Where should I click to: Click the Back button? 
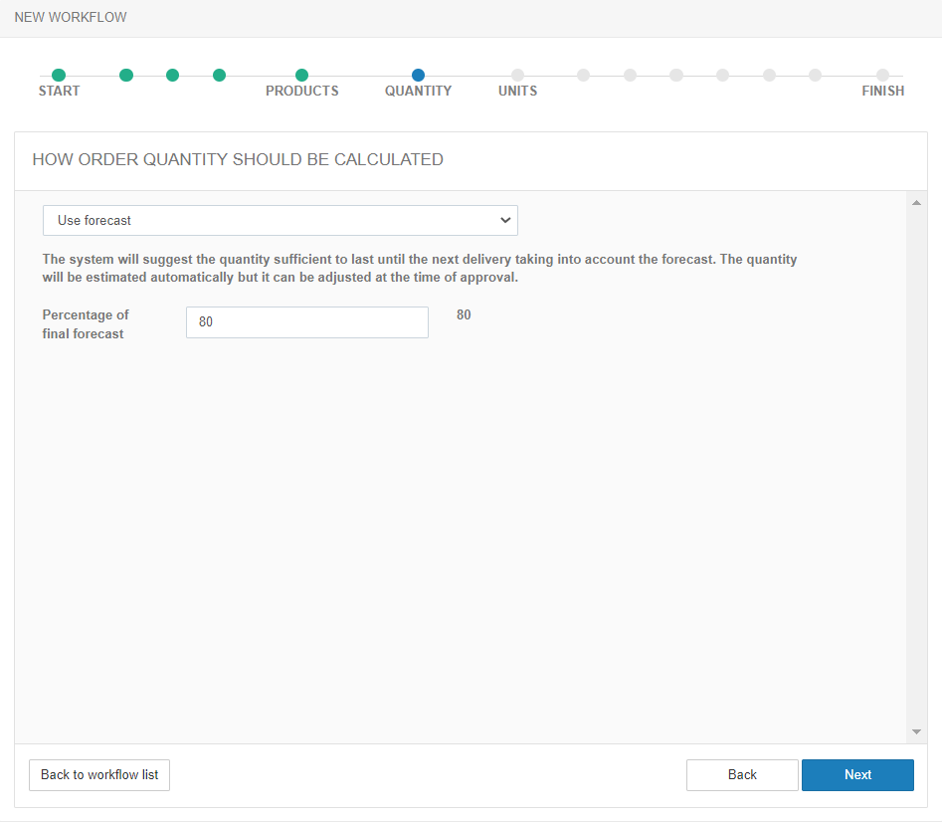pos(742,775)
